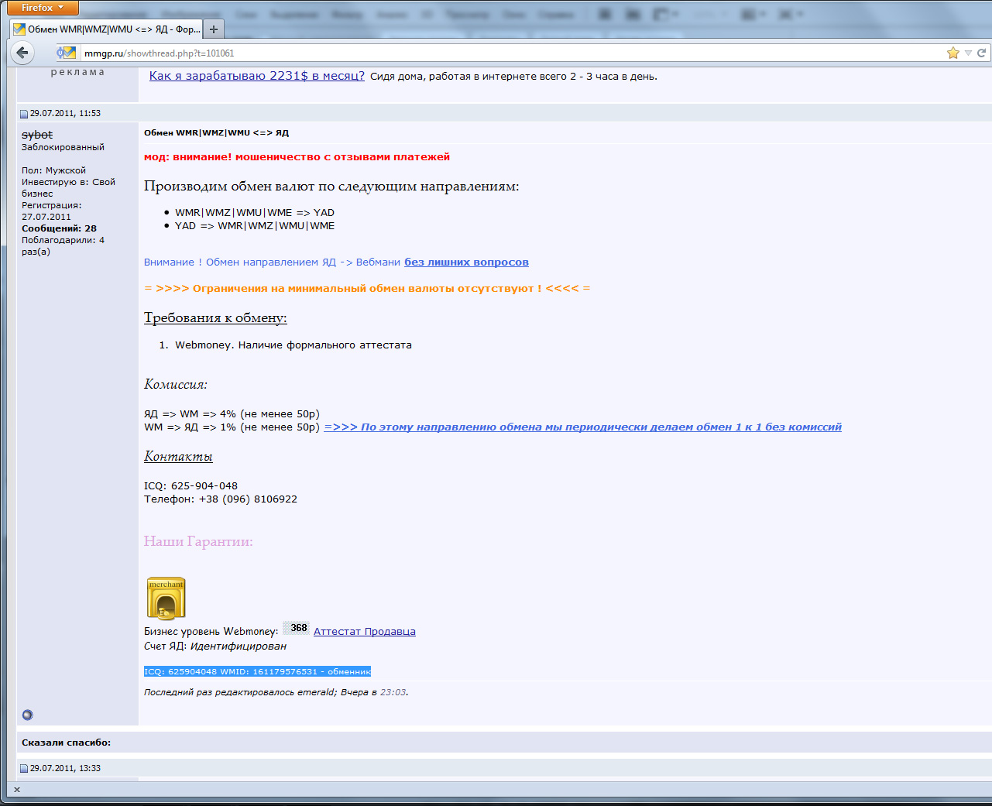Click 'Webmoney. Наличие формального аттестата' requirement

(x=293, y=345)
